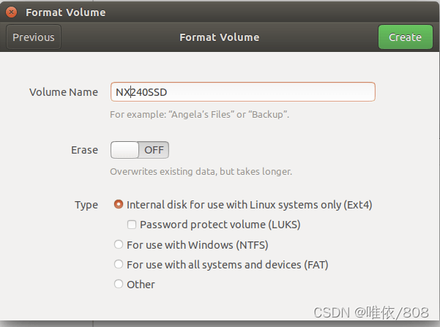Click the 'Overwrites existing data' hint text
Screen dimensions: 440x327
click(201, 172)
